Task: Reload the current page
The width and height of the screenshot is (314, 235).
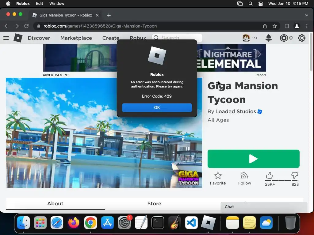Action: (x=26, y=26)
